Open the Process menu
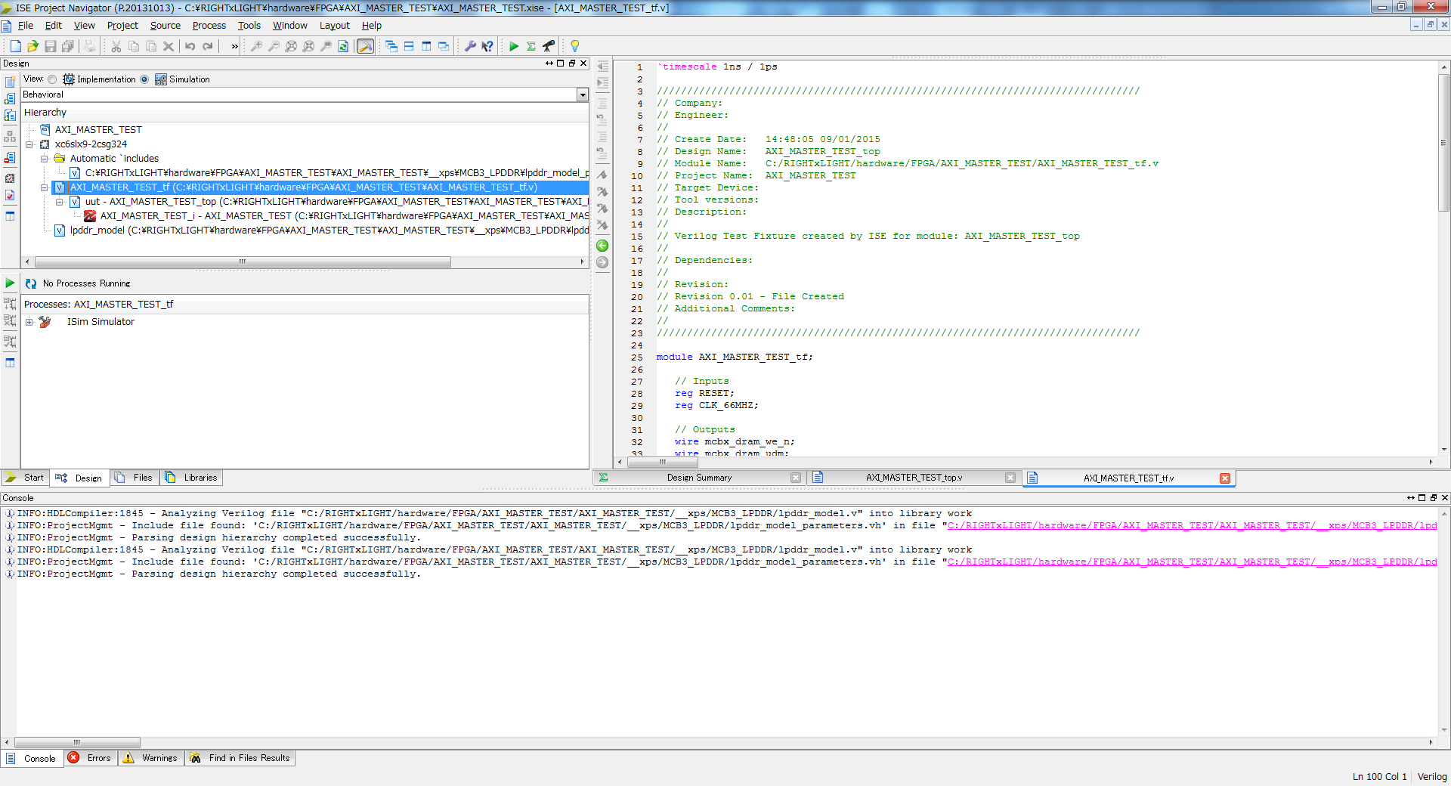1451x786 pixels. 209,26
